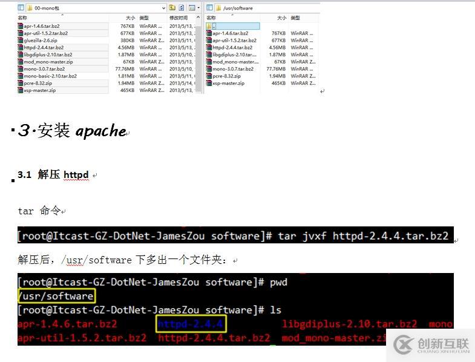This screenshot has height=362, width=475.
Task: Open the view mode dropdown arrow
Action: click(198, 8)
